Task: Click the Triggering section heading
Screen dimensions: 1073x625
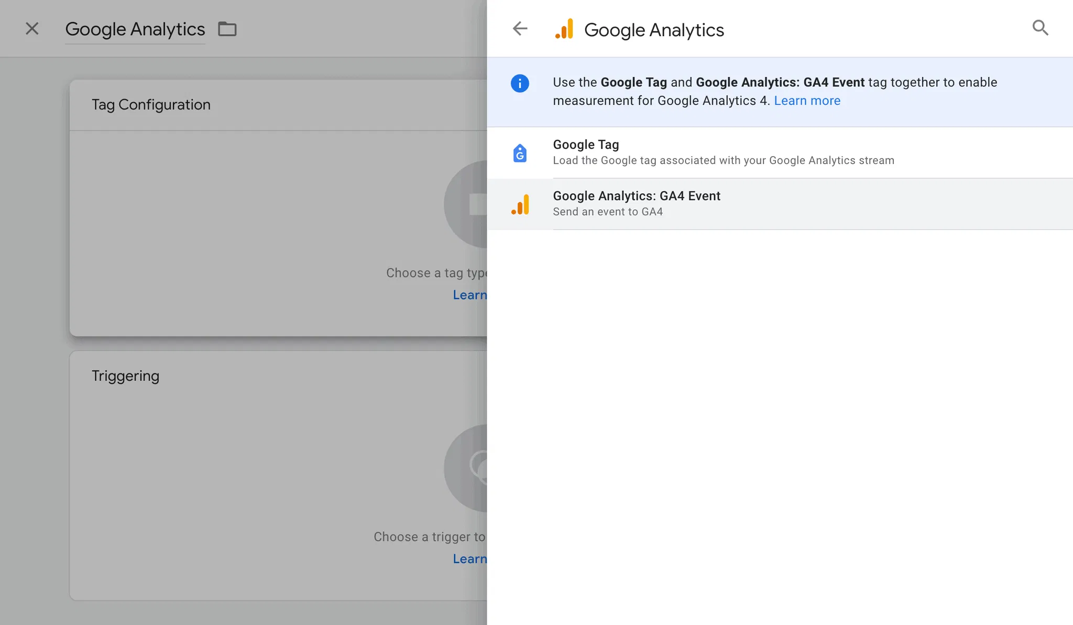Action: pyautogui.click(x=125, y=376)
